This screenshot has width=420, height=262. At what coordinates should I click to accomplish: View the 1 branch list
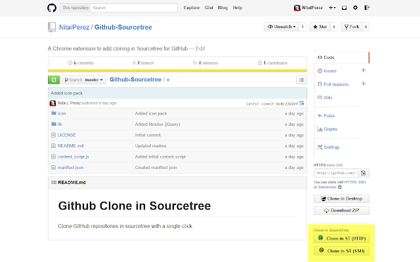coord(143,63)
